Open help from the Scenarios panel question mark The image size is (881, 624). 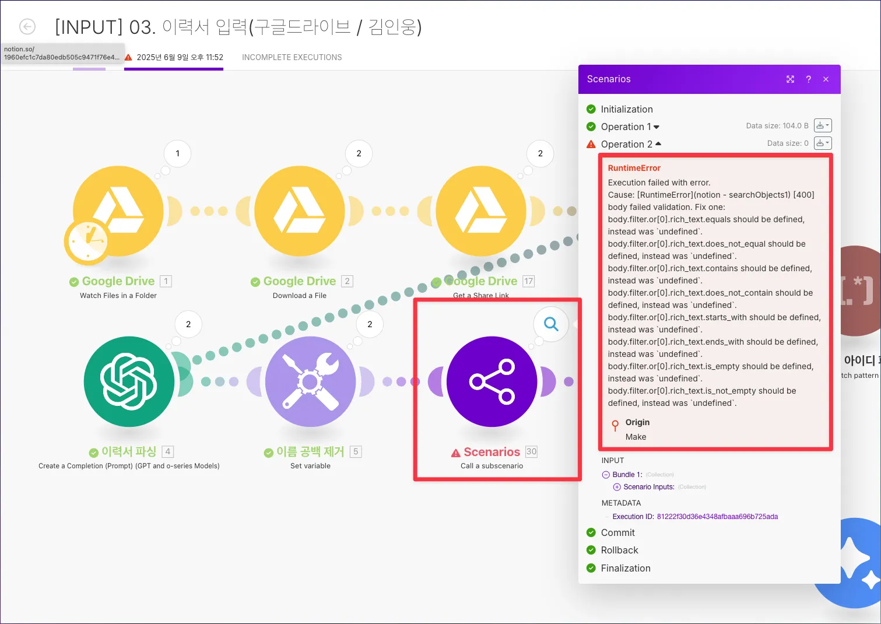click(x=808, y=79)
